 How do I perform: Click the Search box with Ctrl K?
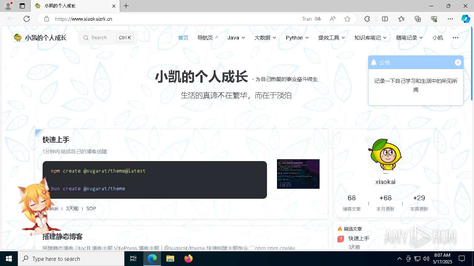click(107, 38)
